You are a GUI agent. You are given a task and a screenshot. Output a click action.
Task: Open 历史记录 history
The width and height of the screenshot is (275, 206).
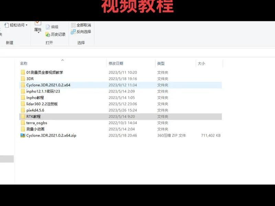click(55, 34)
